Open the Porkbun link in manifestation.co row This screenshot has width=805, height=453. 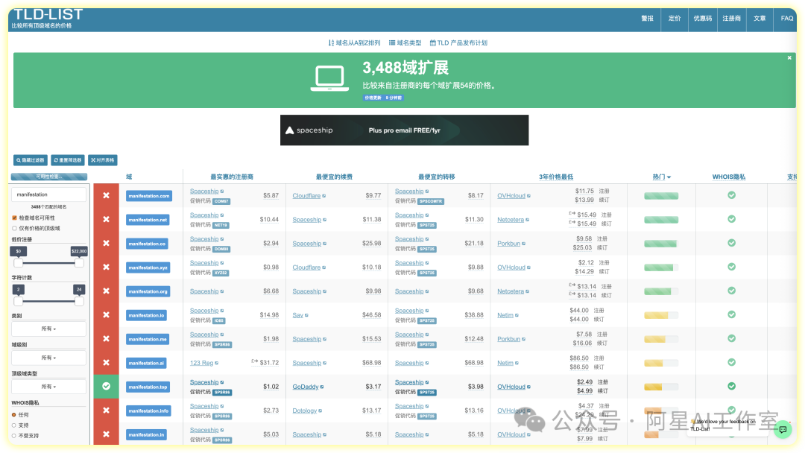pos(508,244)
